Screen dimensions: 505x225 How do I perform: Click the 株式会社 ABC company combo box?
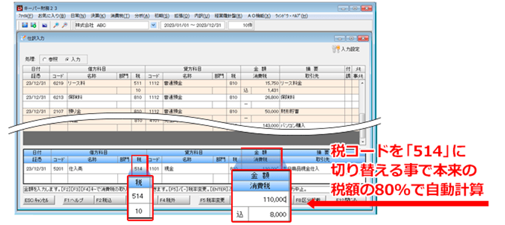(x=112, y=25)
